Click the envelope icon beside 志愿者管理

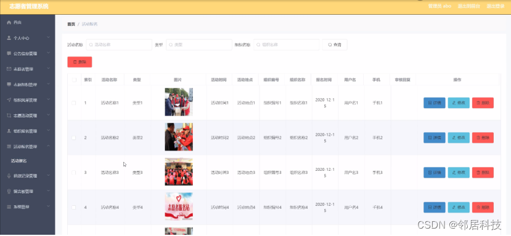(9, 69)
